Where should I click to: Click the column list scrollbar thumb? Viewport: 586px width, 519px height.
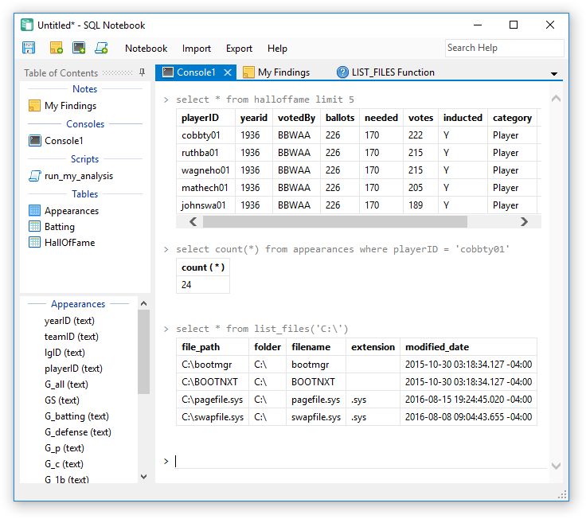143,351
